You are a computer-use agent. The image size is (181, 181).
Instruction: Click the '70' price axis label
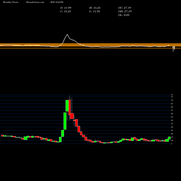172,100
